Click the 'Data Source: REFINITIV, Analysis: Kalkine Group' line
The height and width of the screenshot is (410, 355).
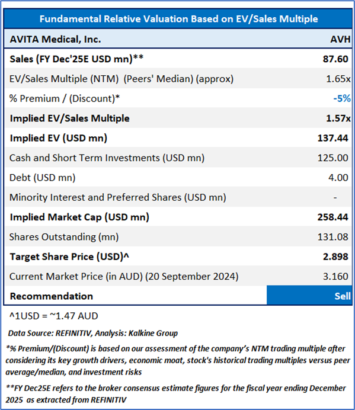pos(93,333)
